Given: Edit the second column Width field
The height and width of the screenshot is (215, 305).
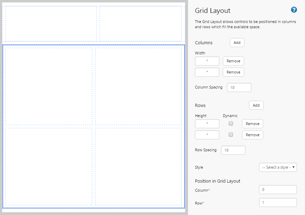Looking at the screenshot, I should coord(207,72).
